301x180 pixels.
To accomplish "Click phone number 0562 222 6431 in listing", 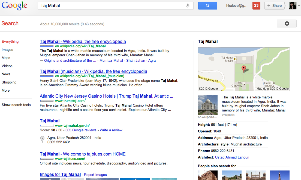I will pyautogui.click(x=59, y=142).
